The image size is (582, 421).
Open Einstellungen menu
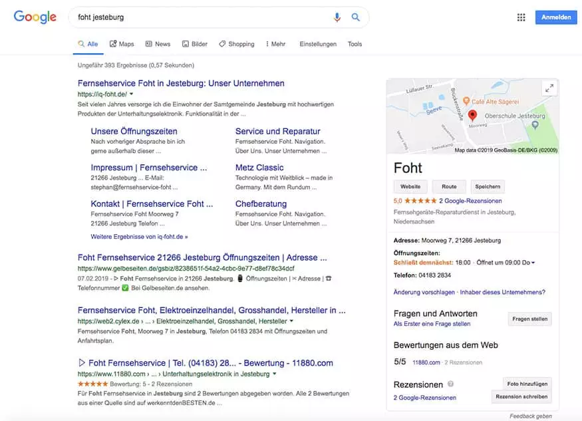(x=318, y=44)
